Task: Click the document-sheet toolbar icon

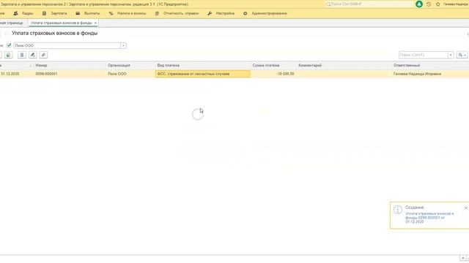Action: coord(21,55)
